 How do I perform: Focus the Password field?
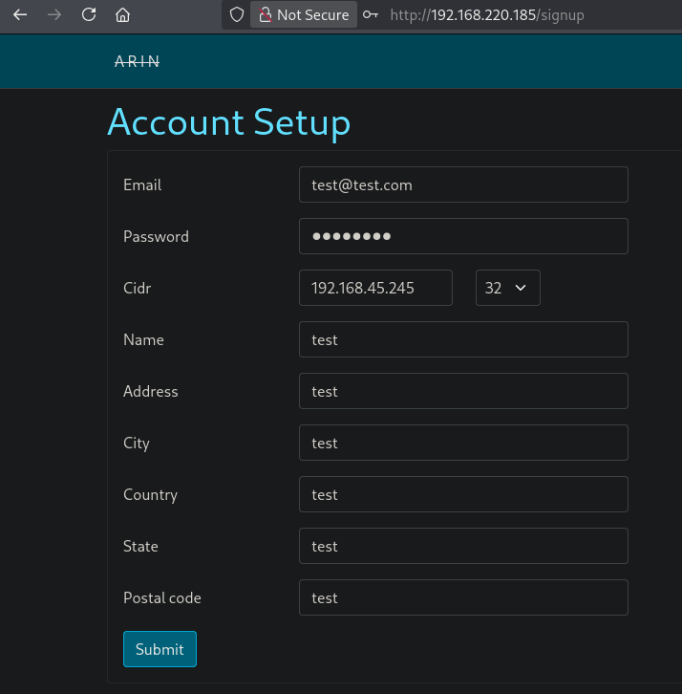click(463, 236)
